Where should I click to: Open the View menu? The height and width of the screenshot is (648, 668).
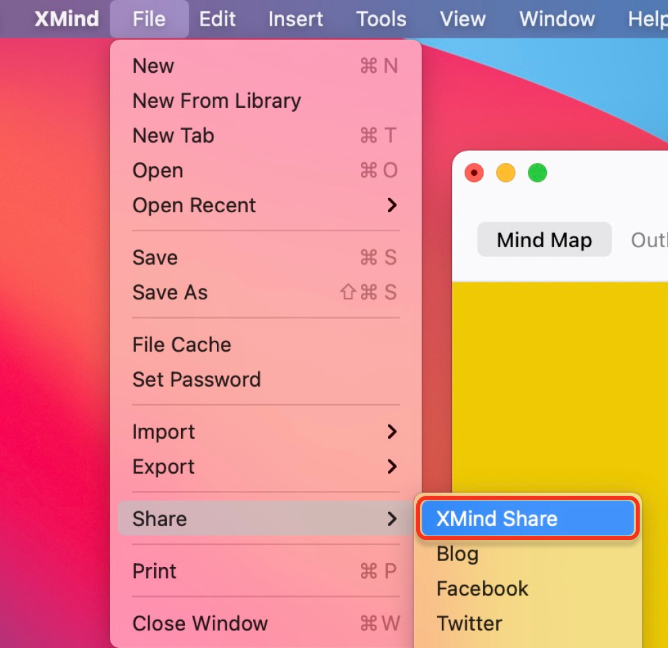[x=463, y=19]
